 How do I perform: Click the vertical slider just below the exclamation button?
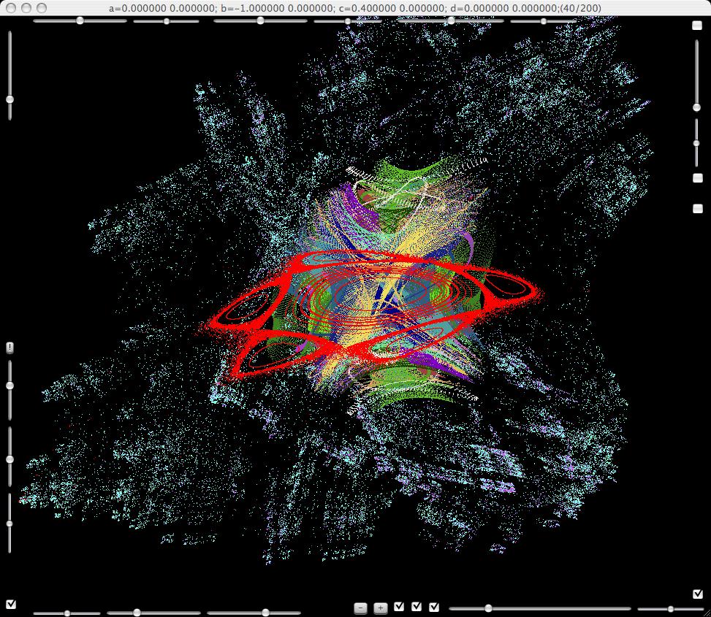point(9,390)
